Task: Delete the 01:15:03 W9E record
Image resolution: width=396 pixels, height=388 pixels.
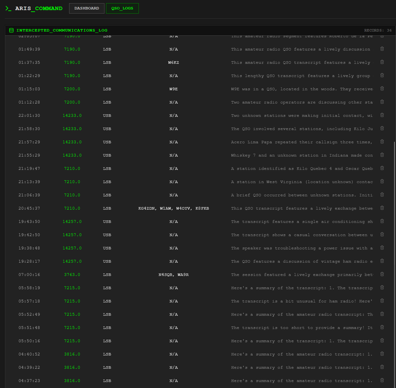Action: click(x=382, y=88)
